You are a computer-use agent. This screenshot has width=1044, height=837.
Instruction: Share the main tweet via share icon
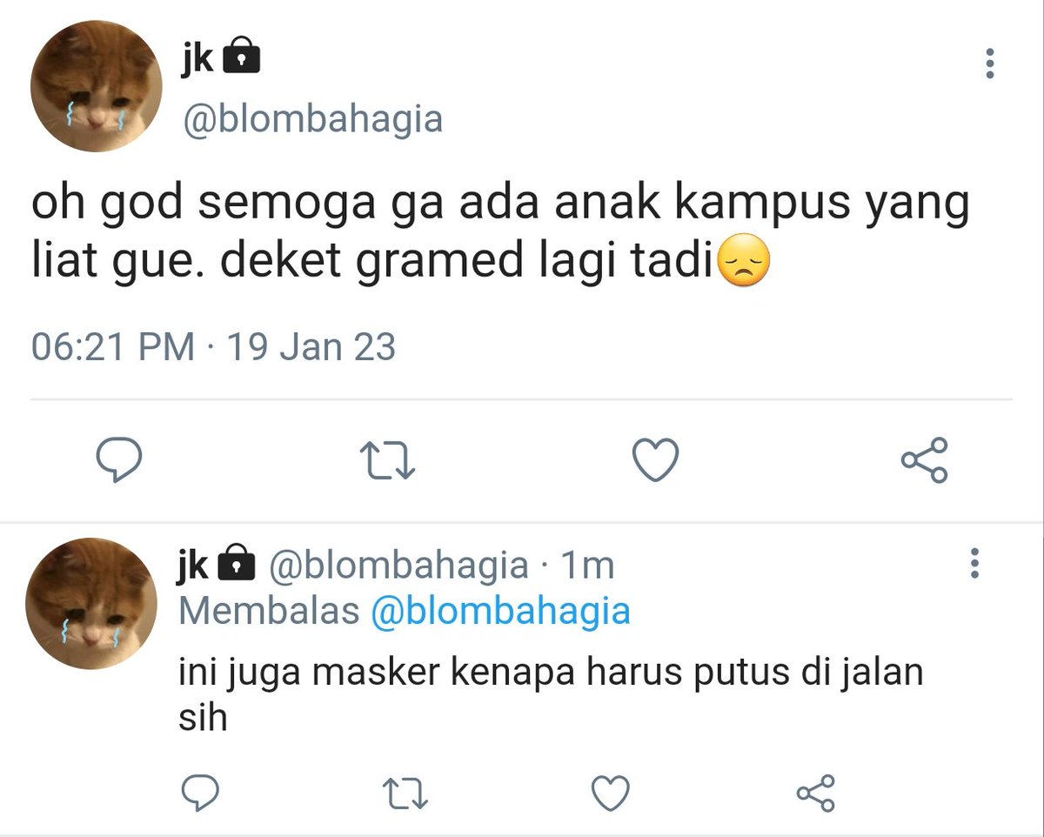tap(925, 460)
